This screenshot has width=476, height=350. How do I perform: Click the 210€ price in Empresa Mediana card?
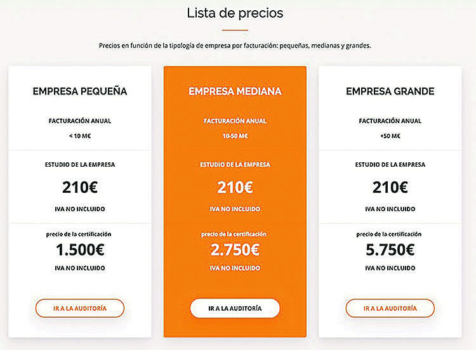pyautogui.click(x=235, y=187)
